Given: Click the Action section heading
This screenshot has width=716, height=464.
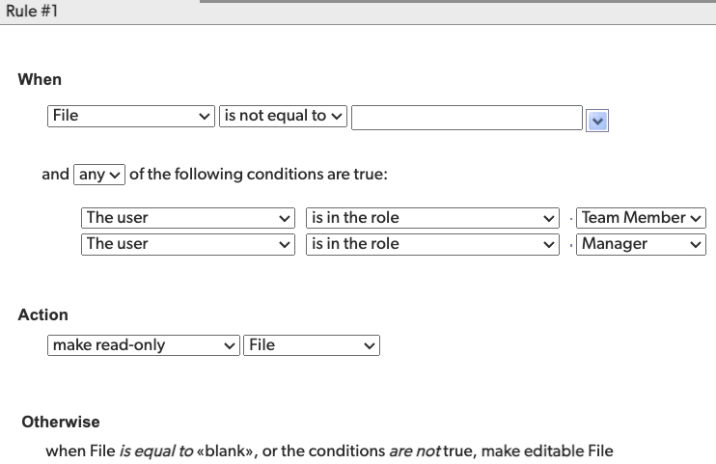Looking at the screenshot, I should click(43, 314).
